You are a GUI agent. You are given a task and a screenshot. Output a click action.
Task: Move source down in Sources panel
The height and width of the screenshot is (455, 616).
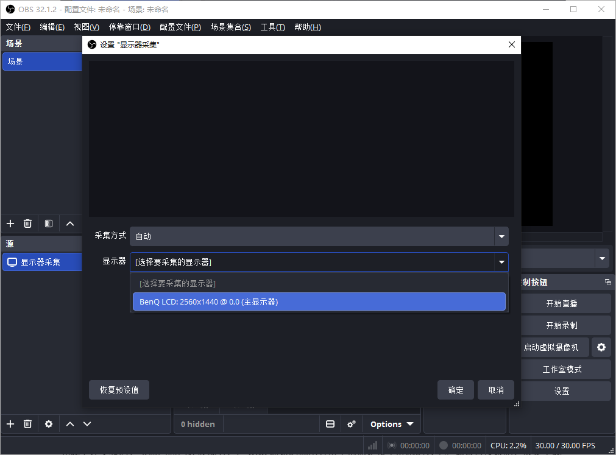[x=87, y=424]
